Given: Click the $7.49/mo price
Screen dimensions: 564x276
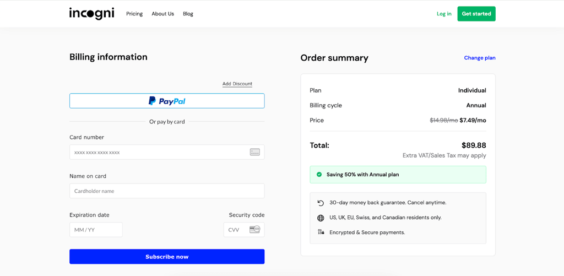Looking at the screenshot, I should pos(473,120).
